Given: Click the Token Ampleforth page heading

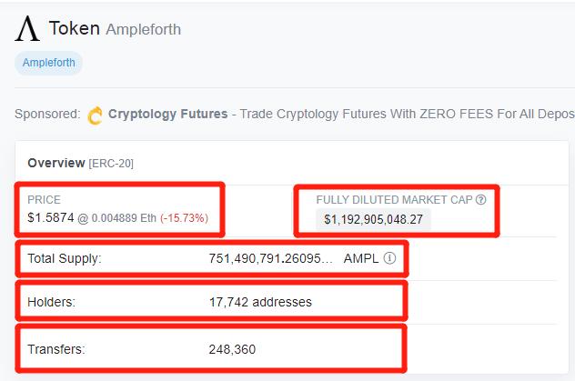Looking at the screenshot, I should click(115, 28).
